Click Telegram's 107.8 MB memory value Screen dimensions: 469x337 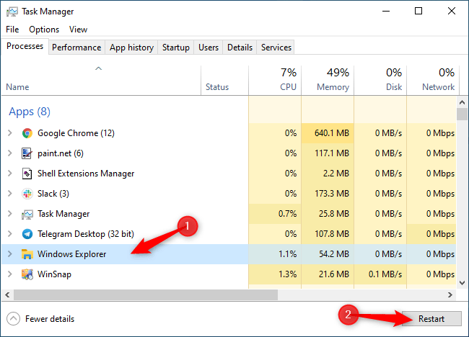click(x=332, y=234)
